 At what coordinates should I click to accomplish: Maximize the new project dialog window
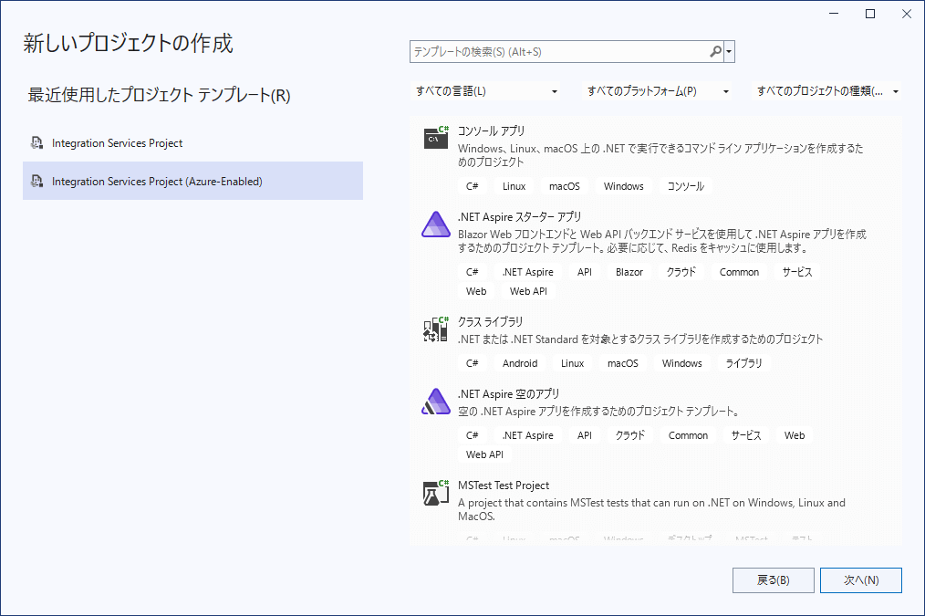[870, 14]
